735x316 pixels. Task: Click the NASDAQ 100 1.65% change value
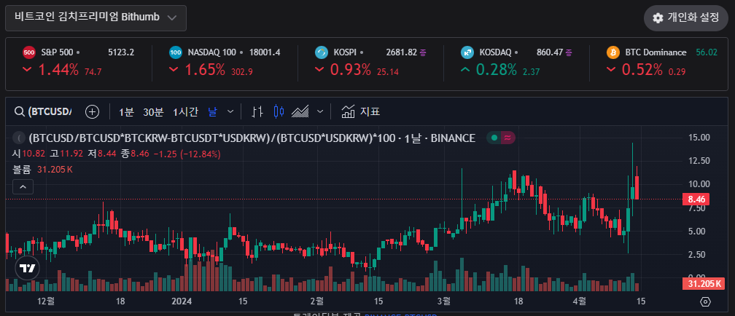(x=206, y=70)
